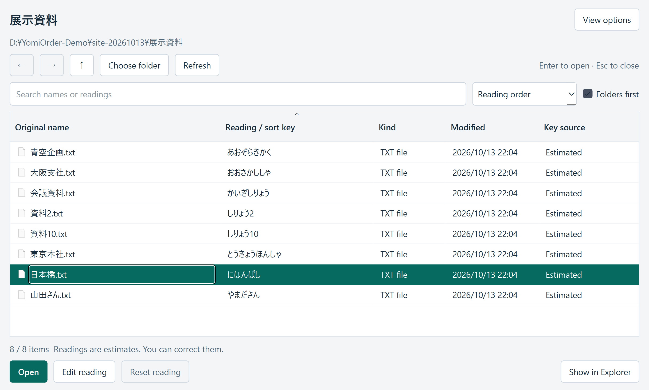Viewport: 649px width, 390px height.
Task: Sort by Kind column header
Action: pyautogui.click(x=387, y=127)
